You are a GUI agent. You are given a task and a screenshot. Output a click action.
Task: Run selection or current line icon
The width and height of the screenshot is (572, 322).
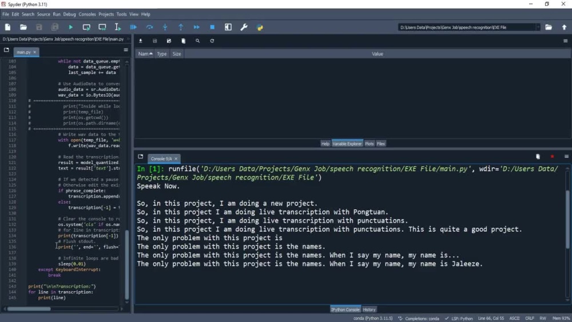pyautogui.click(x=118, y=27)
